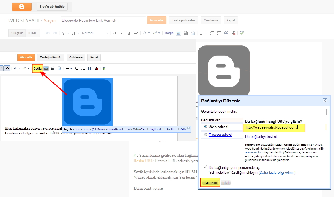Screen dimensions: 334x197
Task: Click the post title field
Action: [103, 20]
